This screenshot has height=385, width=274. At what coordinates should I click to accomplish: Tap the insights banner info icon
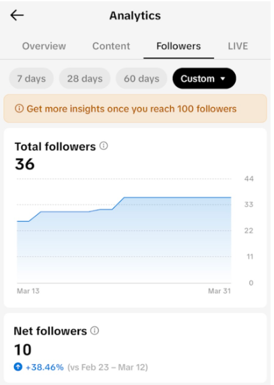[x=19, y=108]
